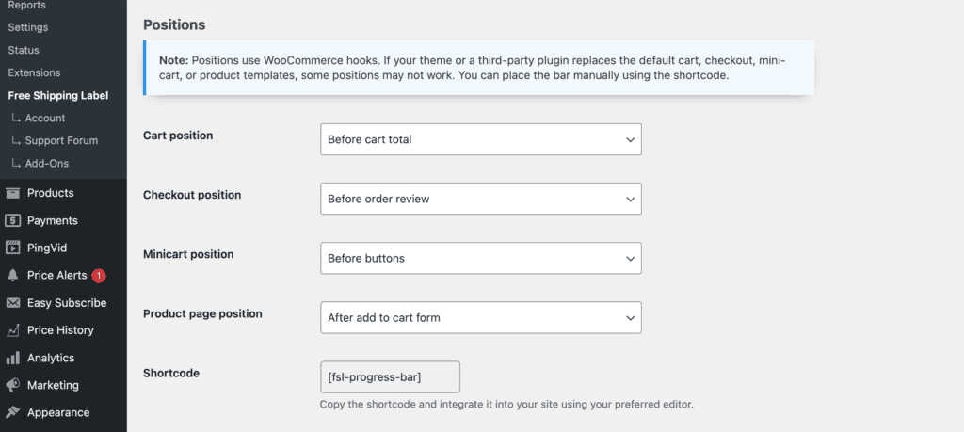The image size is (964, 432).
Task: Click the Appearance paintbrush icon
Action: pos(13,412)
